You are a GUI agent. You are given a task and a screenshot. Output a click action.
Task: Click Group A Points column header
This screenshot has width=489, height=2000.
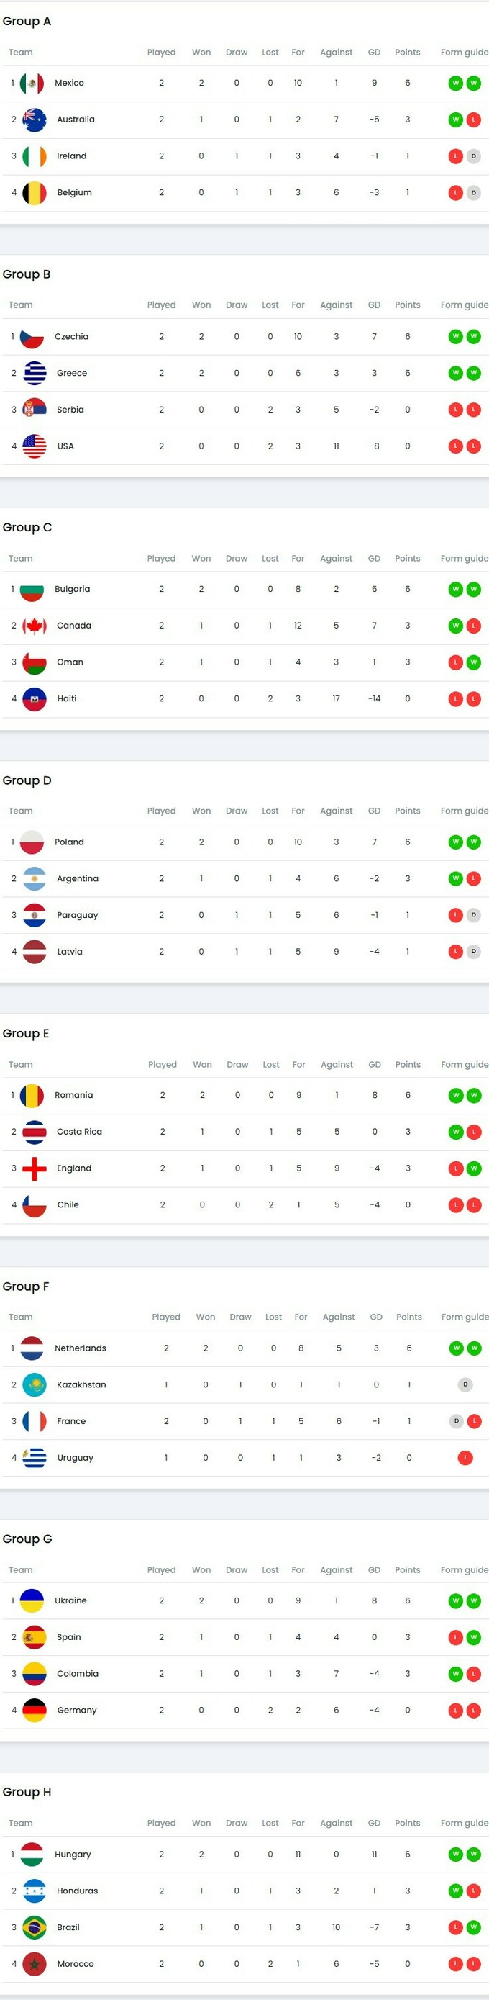click(407, 53)
